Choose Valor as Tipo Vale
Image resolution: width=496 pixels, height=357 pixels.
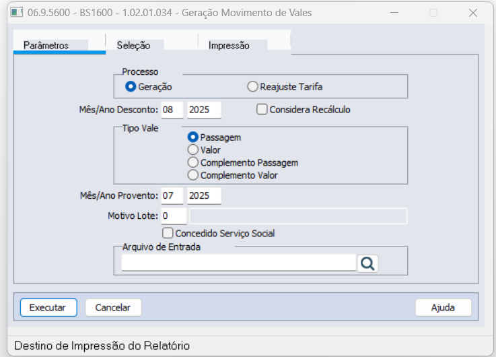point(193,150)
